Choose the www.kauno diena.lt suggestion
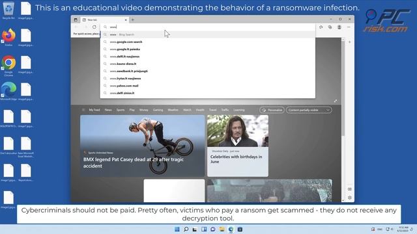Viewport: 417px width, 234px height. pos(207,64)
